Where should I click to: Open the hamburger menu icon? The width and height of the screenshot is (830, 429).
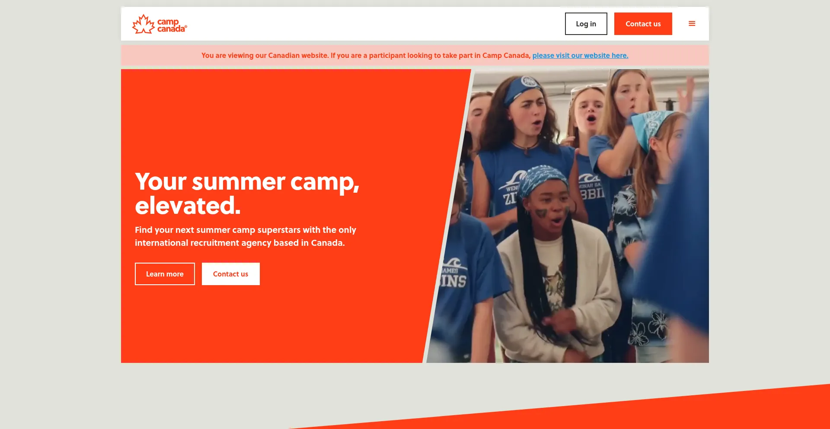pos(692,24)
